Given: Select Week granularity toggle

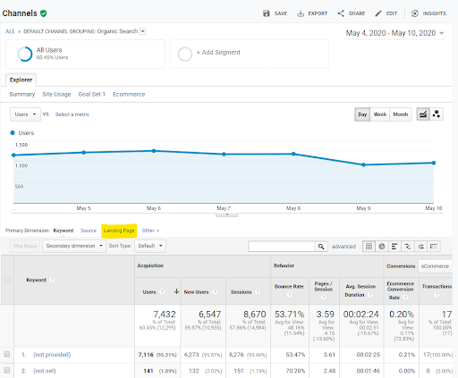Looking at the screenshot, I should (x=380, y=114).
